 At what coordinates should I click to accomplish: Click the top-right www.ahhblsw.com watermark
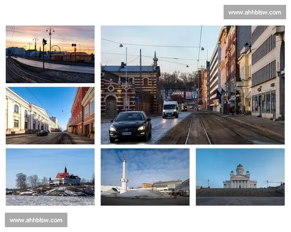tap(254, 12)
